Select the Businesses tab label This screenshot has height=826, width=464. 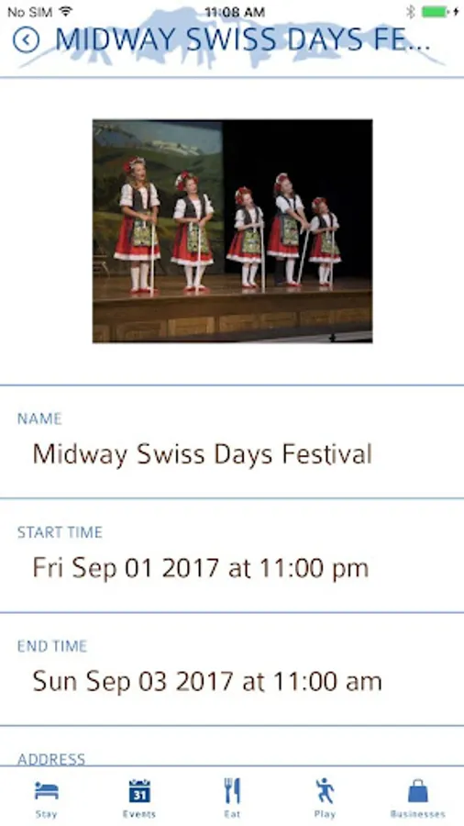418,814
